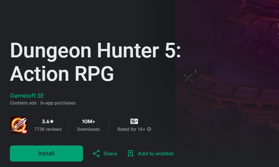Click the 16+ content rating badge

pos(134,121)
